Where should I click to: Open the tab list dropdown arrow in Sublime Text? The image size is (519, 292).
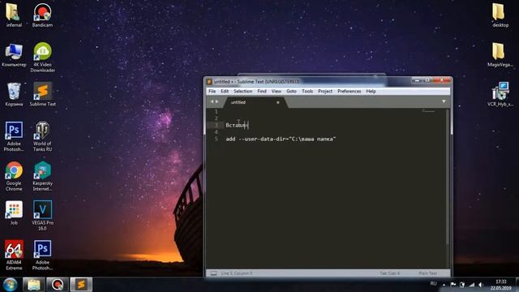444,101
